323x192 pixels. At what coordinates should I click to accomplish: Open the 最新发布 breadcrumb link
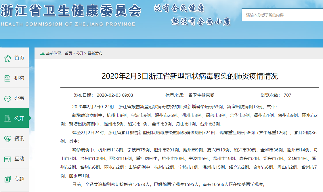coord(95,54)
